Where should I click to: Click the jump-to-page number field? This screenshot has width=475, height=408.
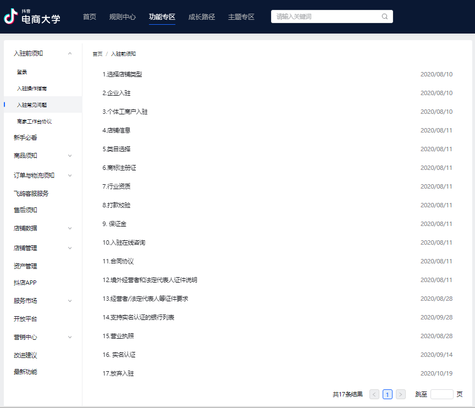[x=441, y=394]
